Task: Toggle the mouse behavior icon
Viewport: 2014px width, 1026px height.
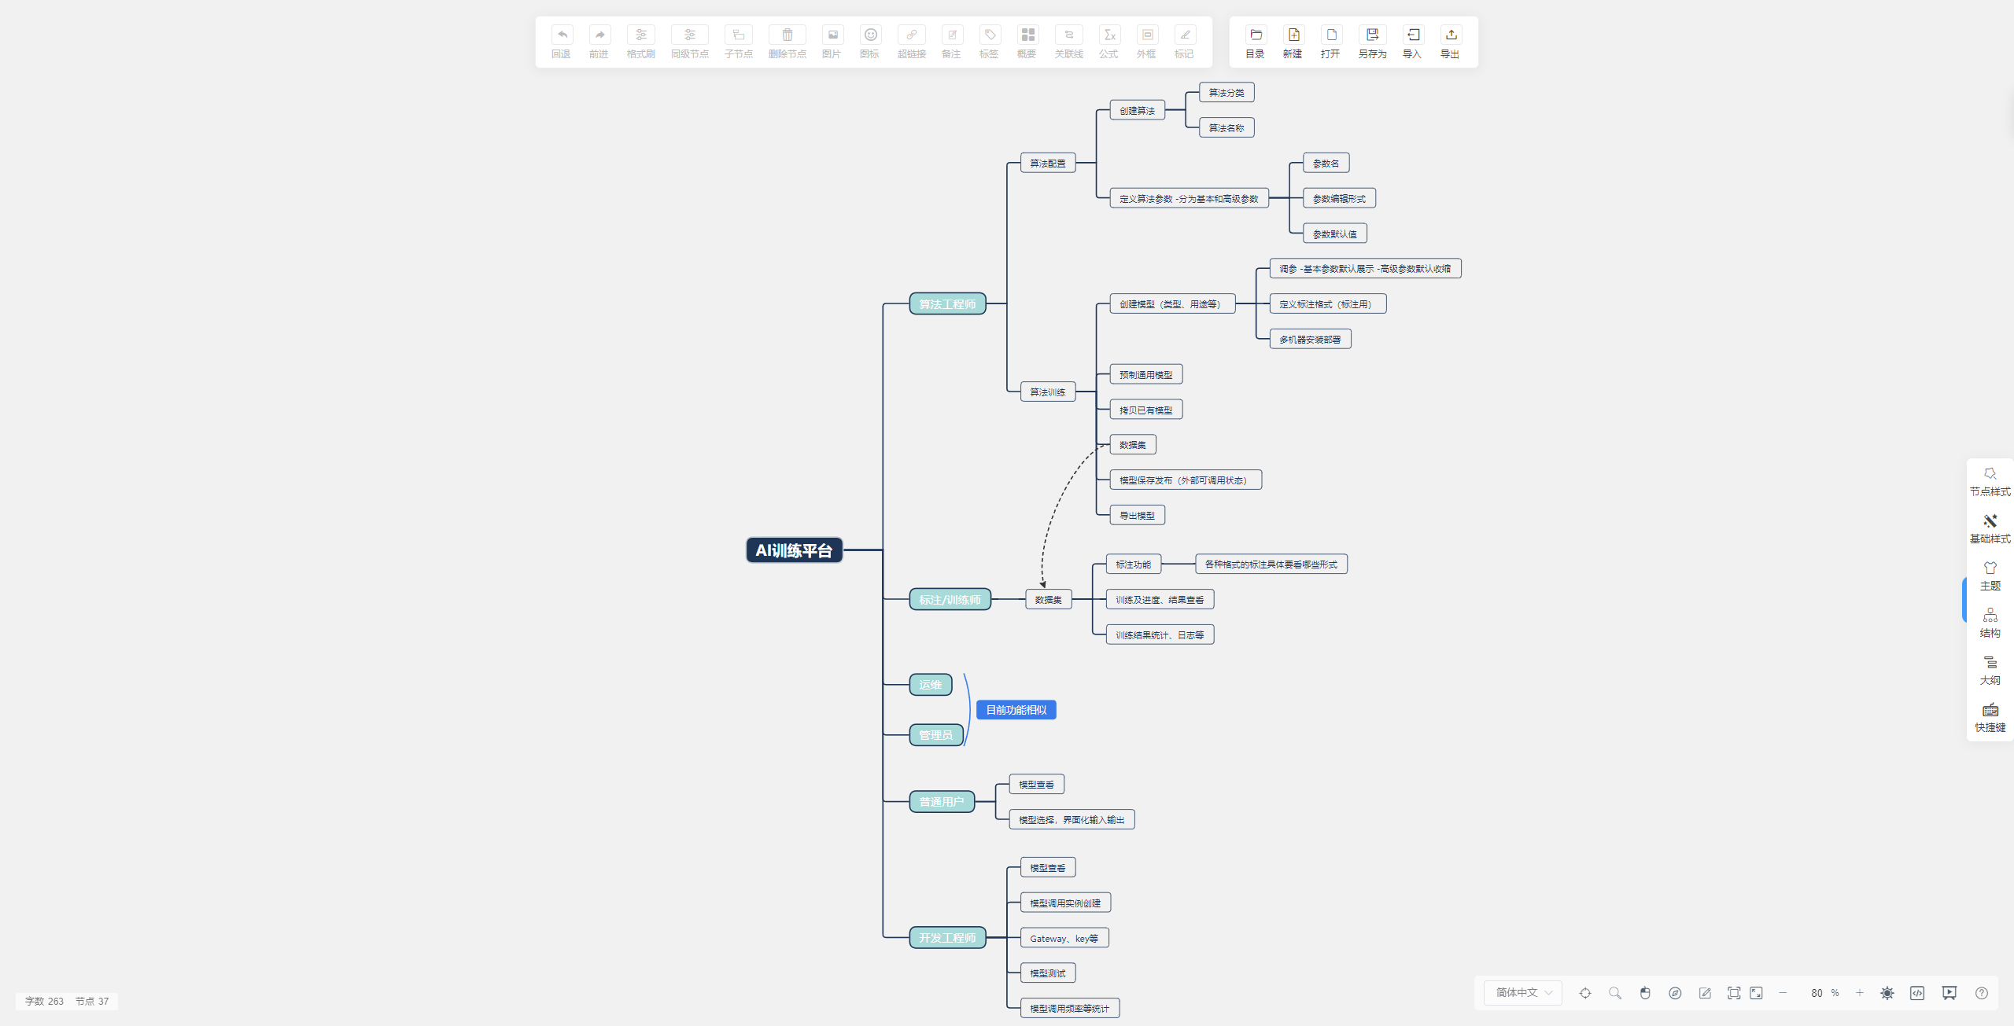Action: click(1645, 993)
